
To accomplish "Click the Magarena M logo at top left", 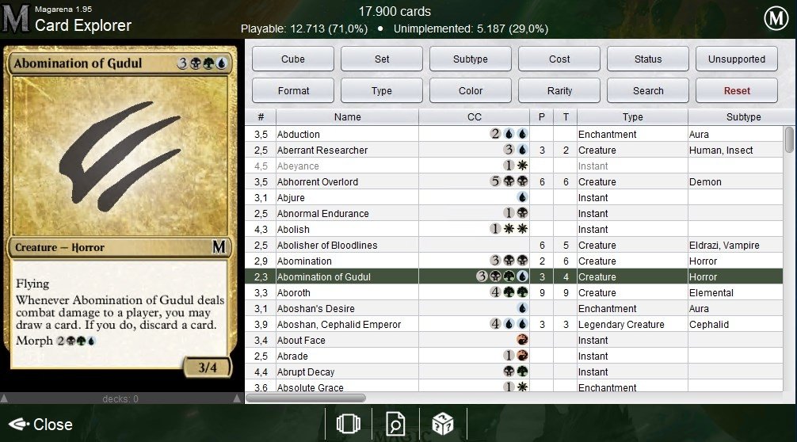I will pos(15,19).
